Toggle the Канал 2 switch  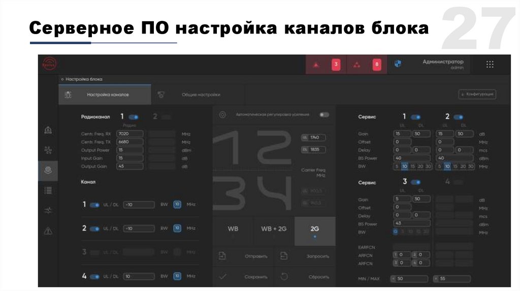pos(94,229)
